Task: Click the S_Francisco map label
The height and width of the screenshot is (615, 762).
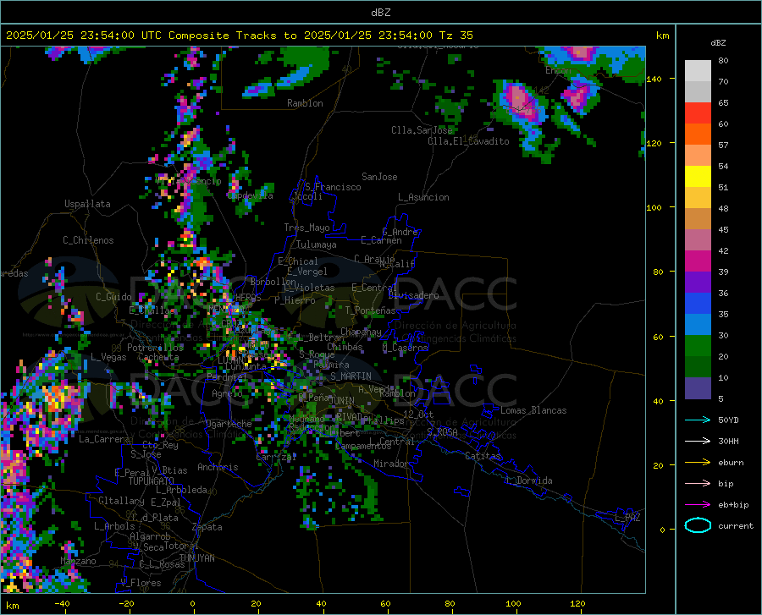Action: pos(333,187)
